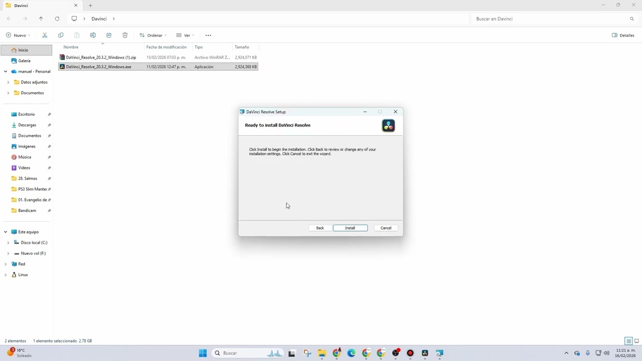This screenshot has height=361, width=642.
Task: Open the Bandicam folder
Action: (x=27, y=211)
